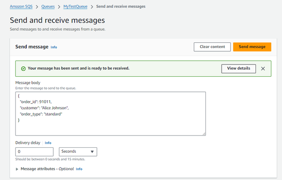
Task: Click the green success checkmark icon
Action: coord(23,69)
